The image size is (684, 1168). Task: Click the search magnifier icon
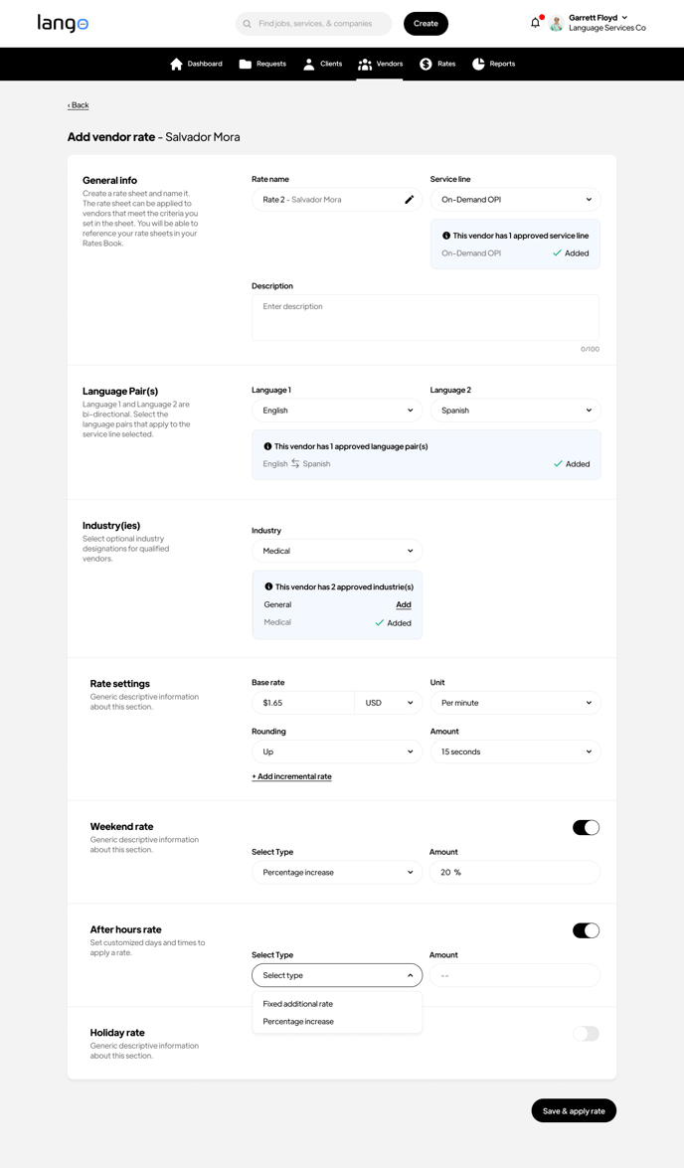click(248, 24)
